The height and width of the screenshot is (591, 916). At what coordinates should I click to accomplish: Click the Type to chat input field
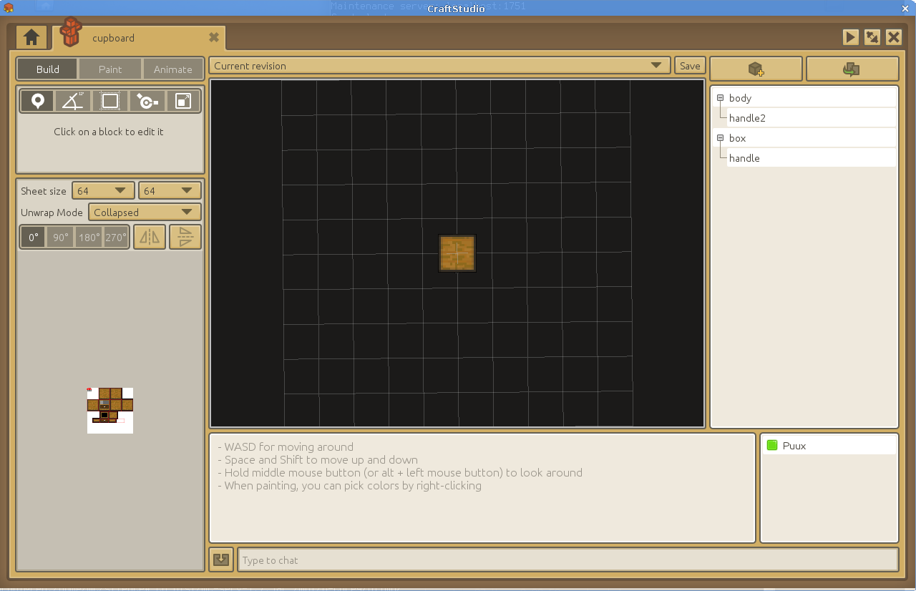pyautogui.click(x=567, y=560)
